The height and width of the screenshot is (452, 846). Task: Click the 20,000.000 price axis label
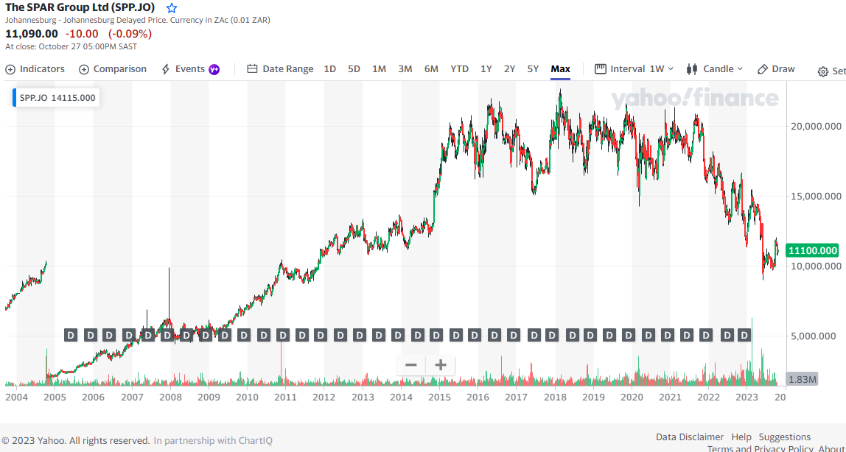point(815,126)
